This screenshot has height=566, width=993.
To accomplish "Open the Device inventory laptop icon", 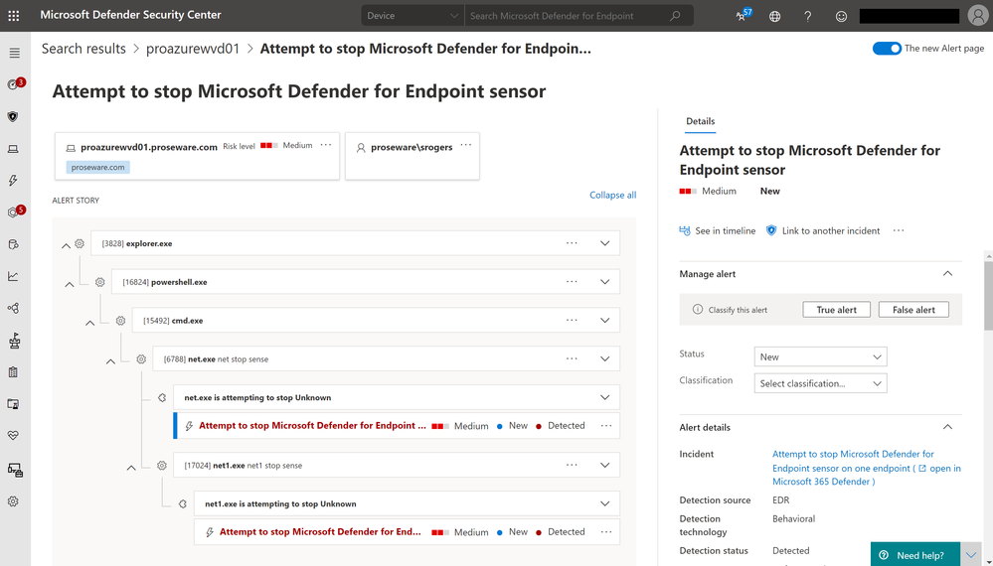I will [x=13, y=149].
